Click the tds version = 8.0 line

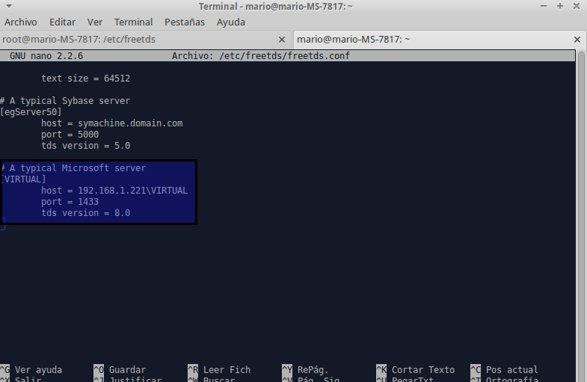pyautogui.click(x=85, y=213)
